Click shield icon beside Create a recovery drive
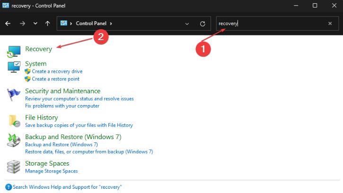 [27, 71]
